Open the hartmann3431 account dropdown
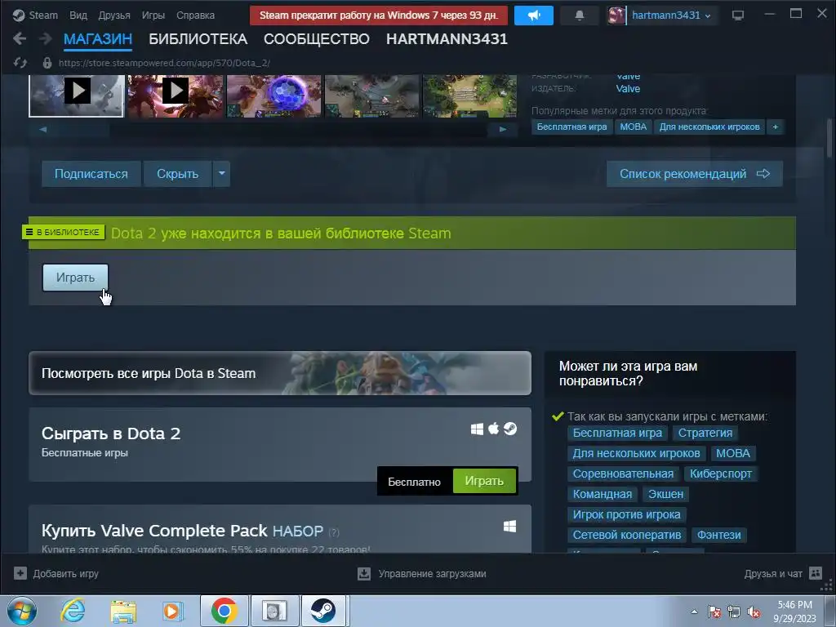836x627 pixels. tap(671, 16)
